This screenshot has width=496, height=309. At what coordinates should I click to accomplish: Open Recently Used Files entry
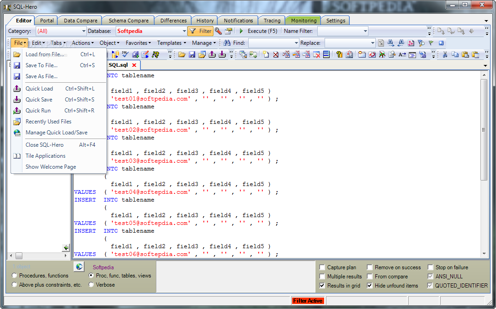point(59,122)
